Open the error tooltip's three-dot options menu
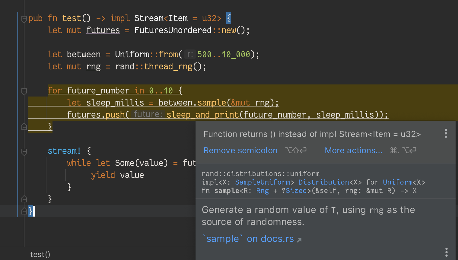 [x=446, y=134]
